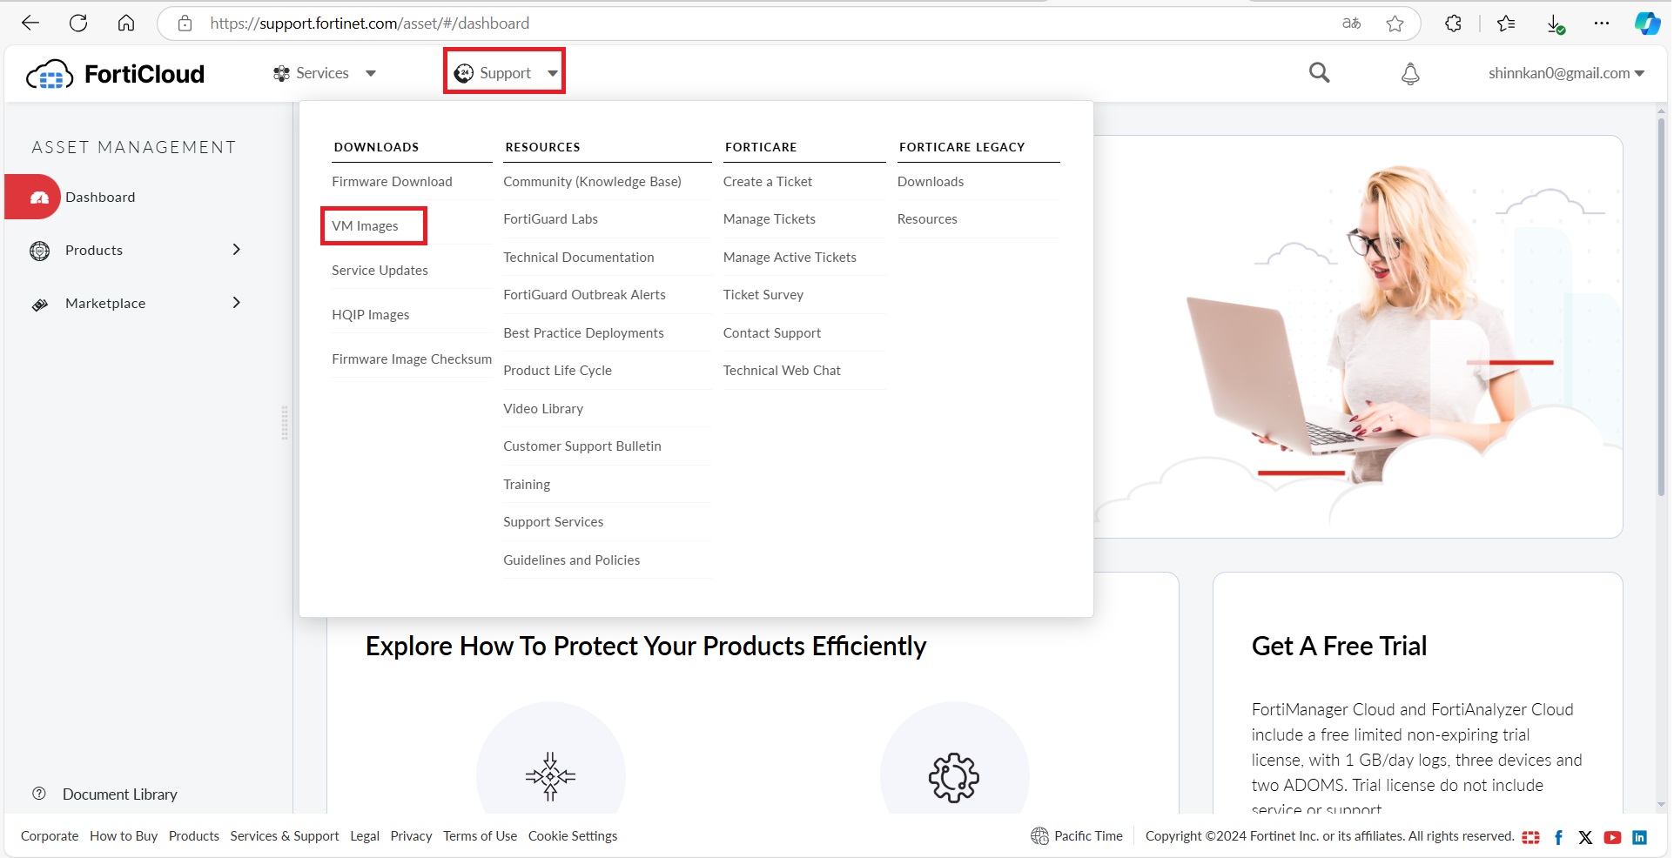Click the browser refresh icon
Image resolution: width=1674 pixels, height=858 pixels.
78,23
